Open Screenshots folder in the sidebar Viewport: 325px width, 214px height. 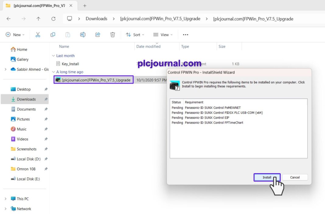pyautogui.click(x=26, y=149)
